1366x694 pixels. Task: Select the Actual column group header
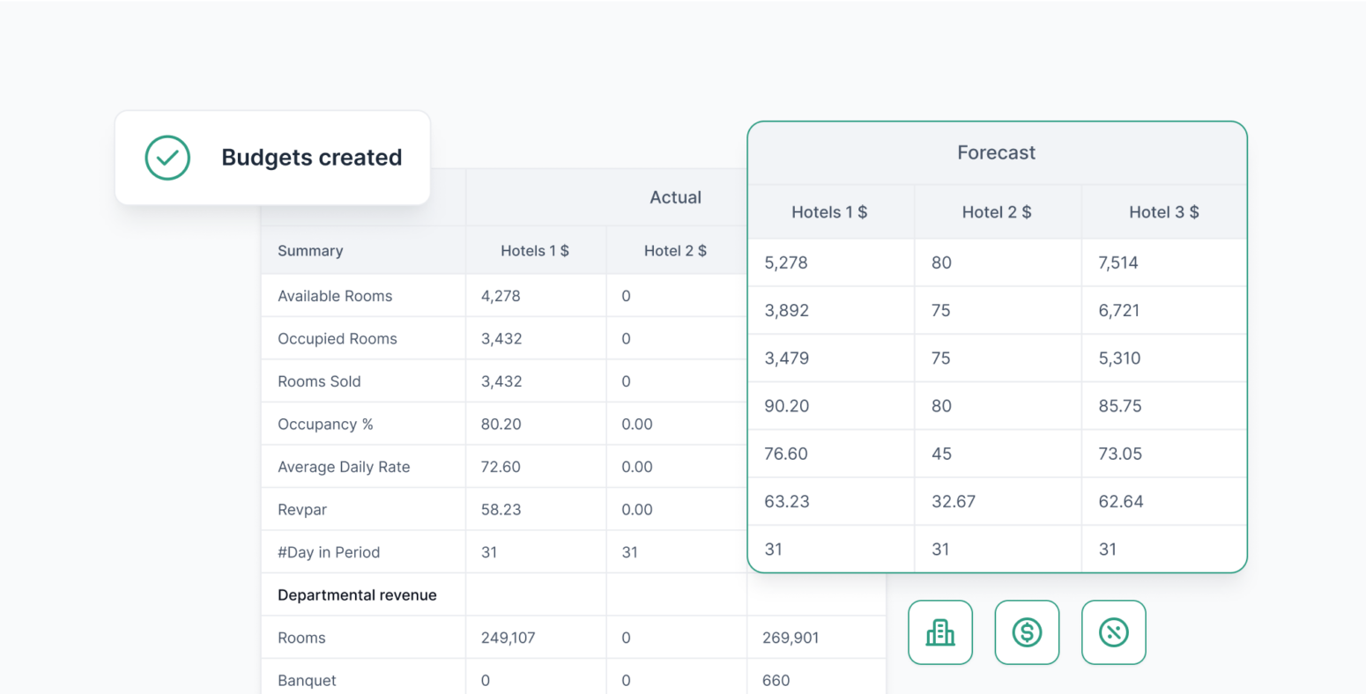coord(676,197)
